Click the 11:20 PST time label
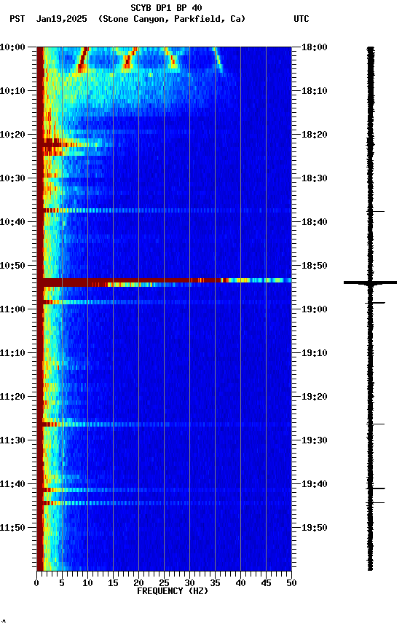This screenshot has height=629, width=402. [x=12, y=397]
